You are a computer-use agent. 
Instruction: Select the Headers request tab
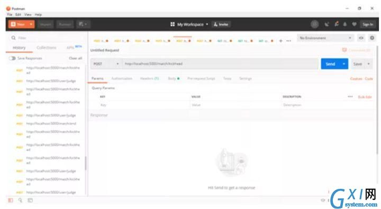coord(149,79)
